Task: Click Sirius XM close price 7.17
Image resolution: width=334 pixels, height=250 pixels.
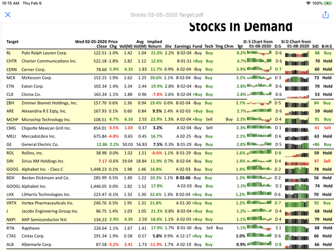Action: [x=103, y=161]
